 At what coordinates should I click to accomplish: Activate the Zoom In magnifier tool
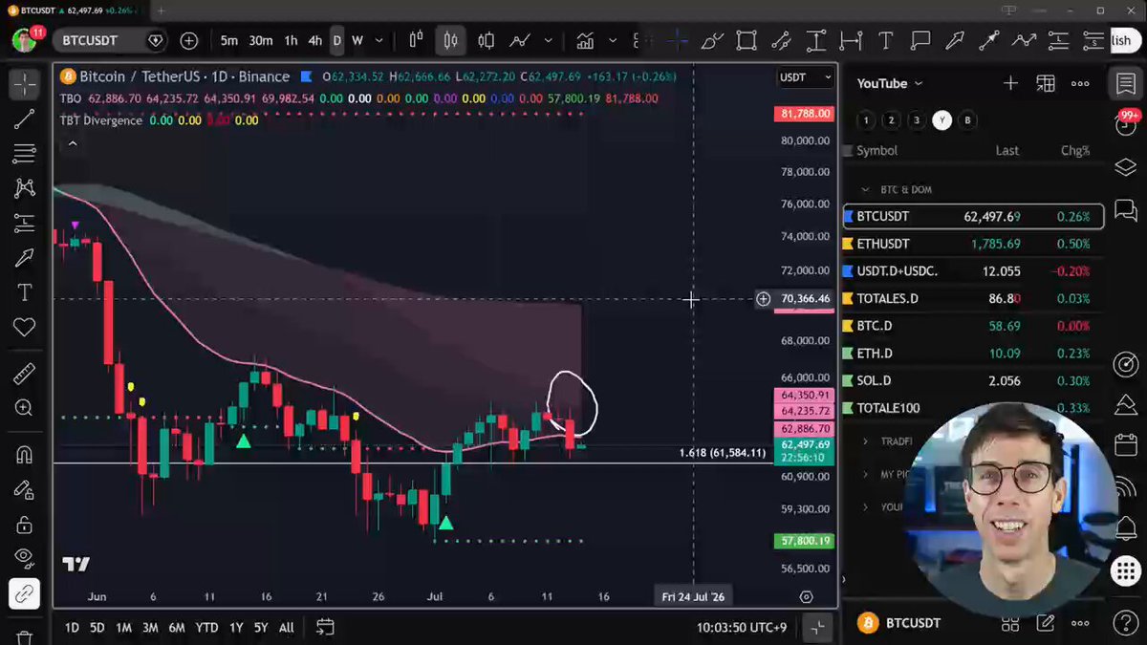pyautogui.click(x=24, y=408)
